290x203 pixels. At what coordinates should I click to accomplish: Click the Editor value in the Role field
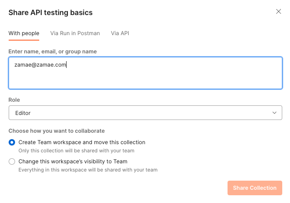(x=23, y=113)
